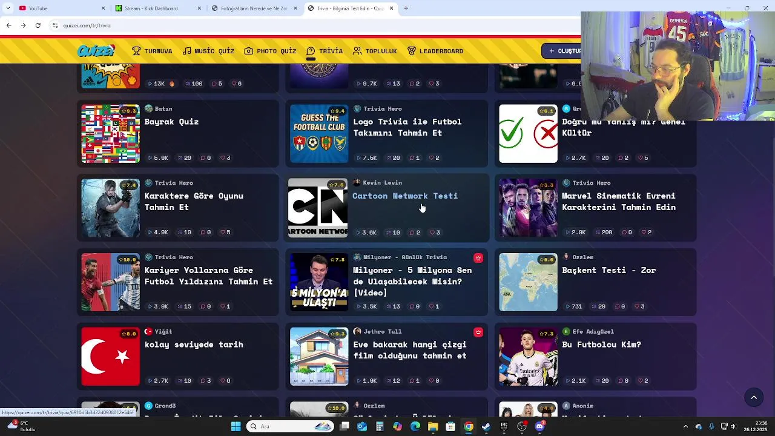
Task: Open File Explorer from taskbar
Action: coord(433,426)
